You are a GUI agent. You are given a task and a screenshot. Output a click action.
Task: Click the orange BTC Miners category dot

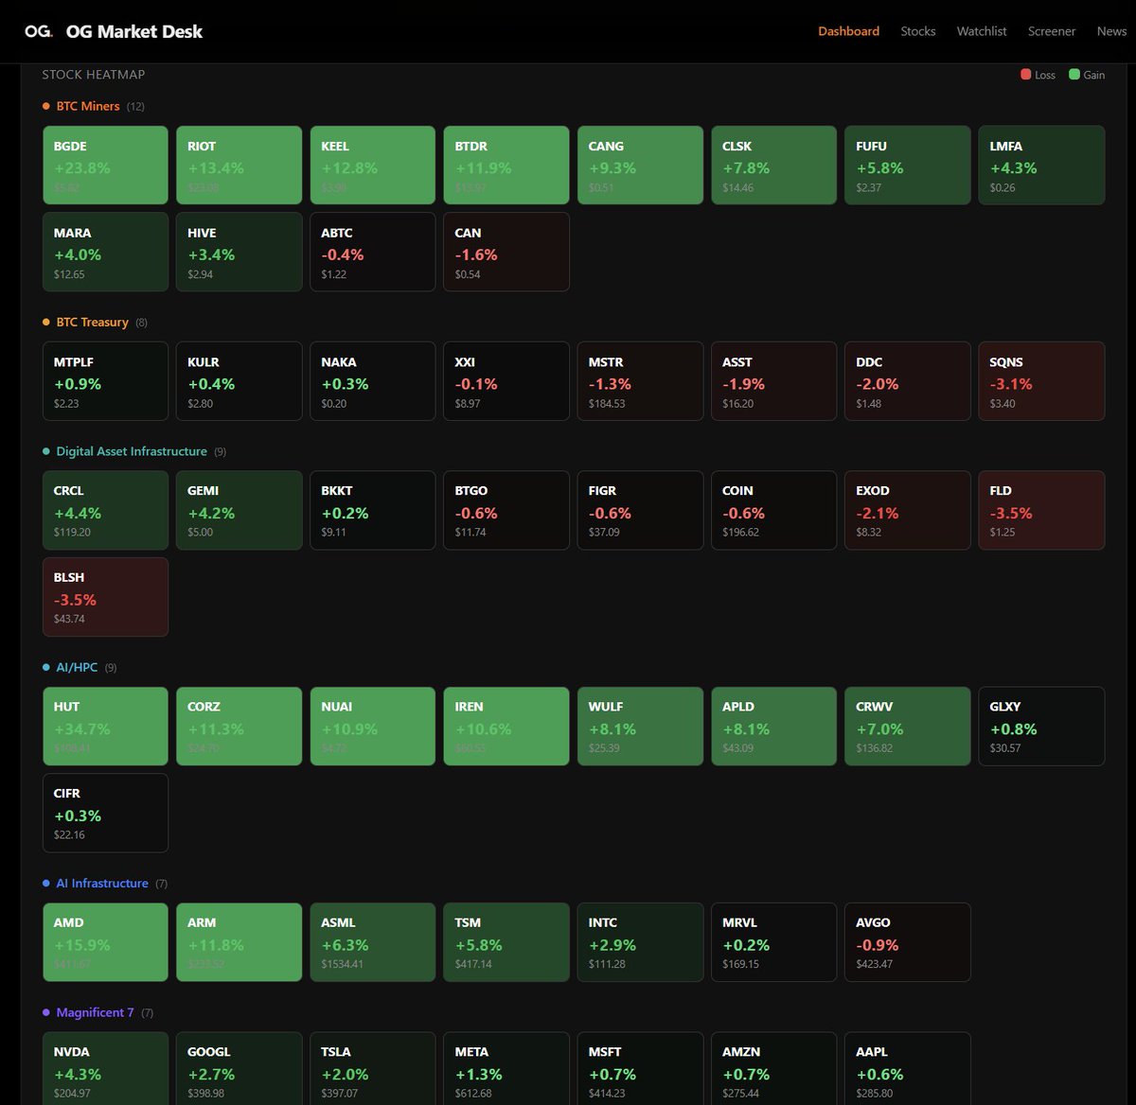[46, 106]
